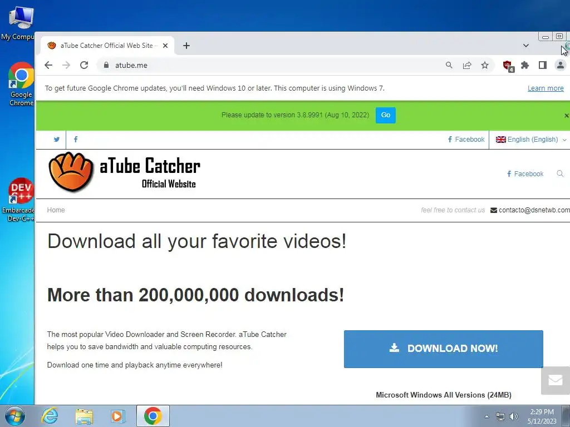Expand the English (English) language dropdown
Viewport: 570px width, 427px height.
(x=530, y=140)
